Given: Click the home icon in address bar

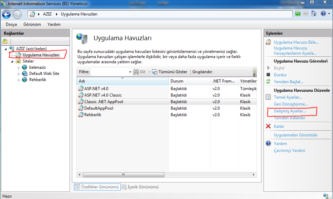Looking at the screenshot, I should [314, 14].
